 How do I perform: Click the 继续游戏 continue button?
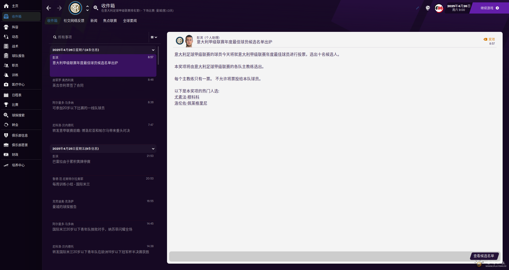(489, 8)
